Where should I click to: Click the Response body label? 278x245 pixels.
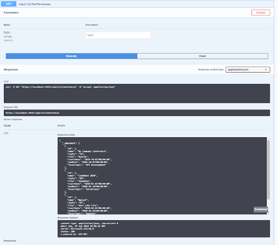(66, 135)
